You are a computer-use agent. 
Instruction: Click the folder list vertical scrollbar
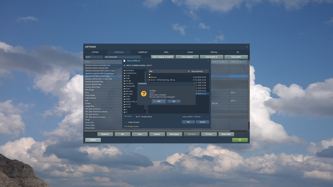coord(145,91)
